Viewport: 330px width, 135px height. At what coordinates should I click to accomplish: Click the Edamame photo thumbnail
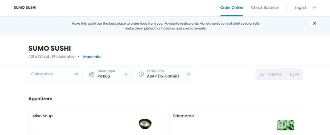[285, 125]
